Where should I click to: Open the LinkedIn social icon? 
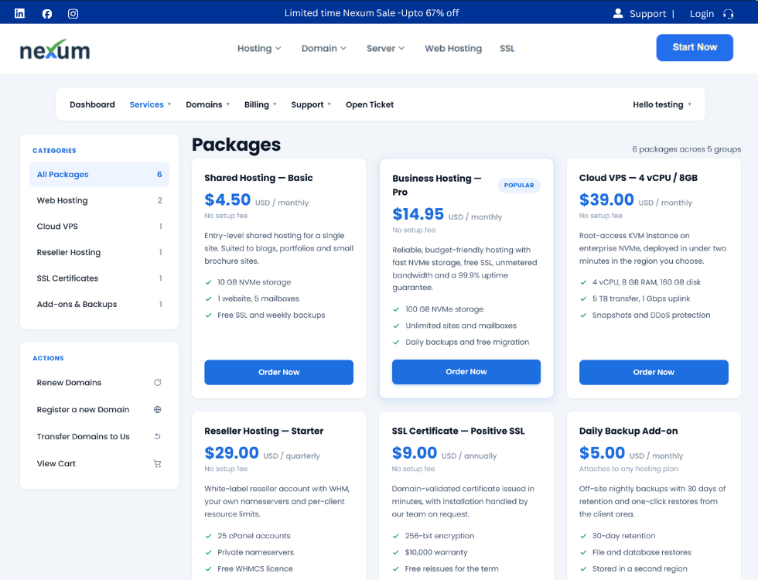point(19,14)
